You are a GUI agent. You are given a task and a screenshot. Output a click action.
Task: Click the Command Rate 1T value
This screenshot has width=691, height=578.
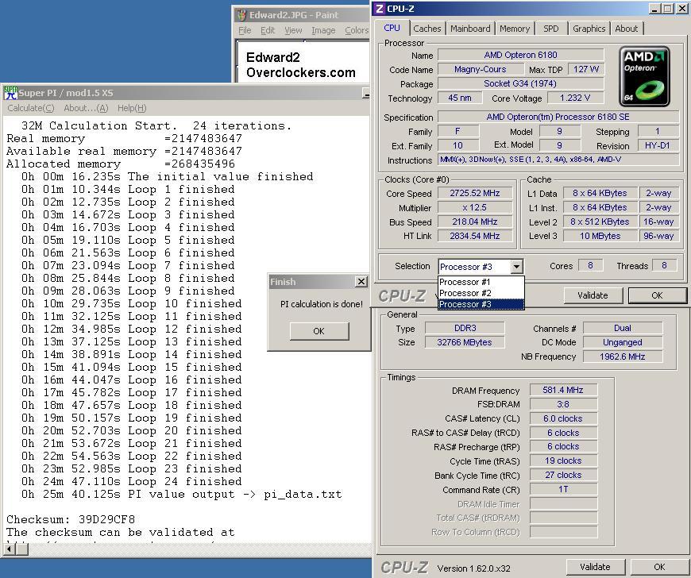(563, 489)
